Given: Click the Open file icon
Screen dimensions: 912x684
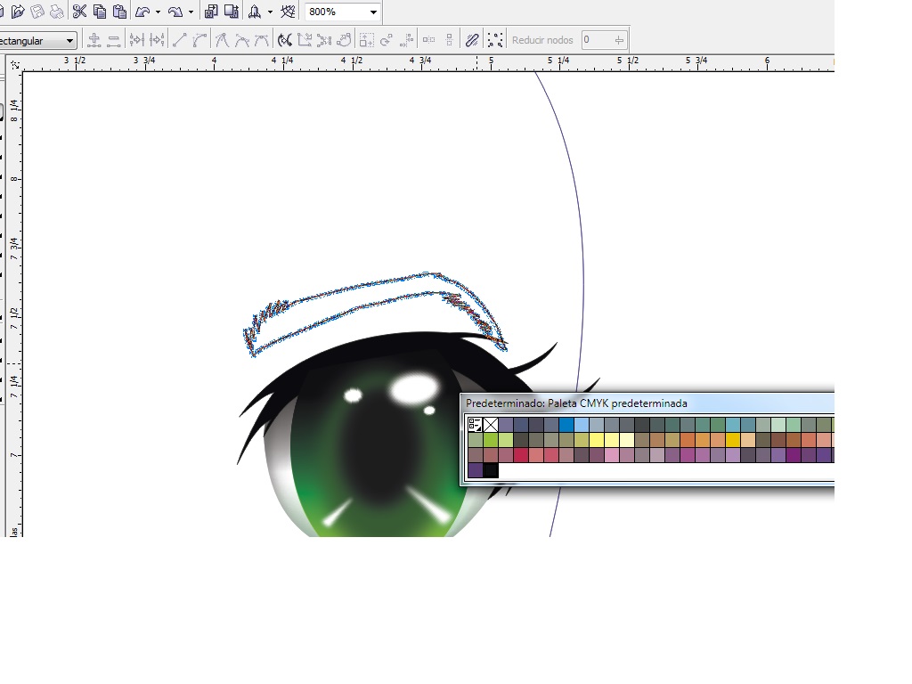Looking at the screenshot, I should (18, 11).
